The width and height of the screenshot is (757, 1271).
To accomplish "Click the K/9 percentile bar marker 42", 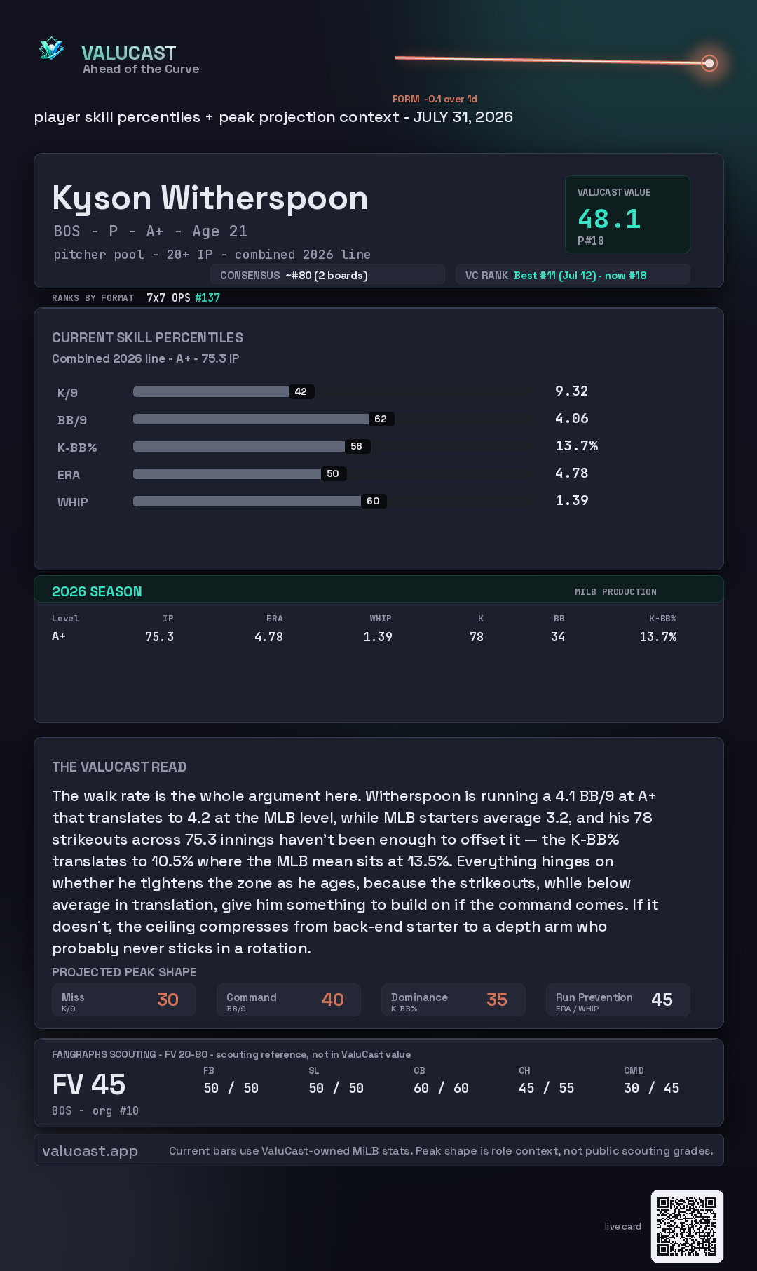I will tap(301, 391).
